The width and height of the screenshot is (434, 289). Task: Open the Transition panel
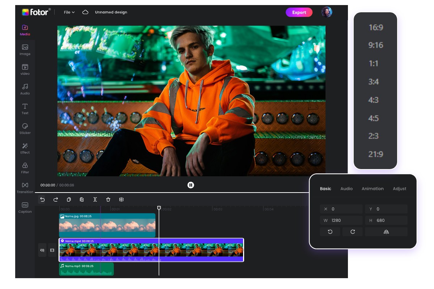[x=25, y=187]
